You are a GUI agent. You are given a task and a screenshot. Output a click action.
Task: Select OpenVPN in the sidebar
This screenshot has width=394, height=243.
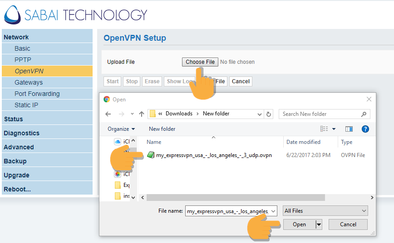tap(47, 71)
